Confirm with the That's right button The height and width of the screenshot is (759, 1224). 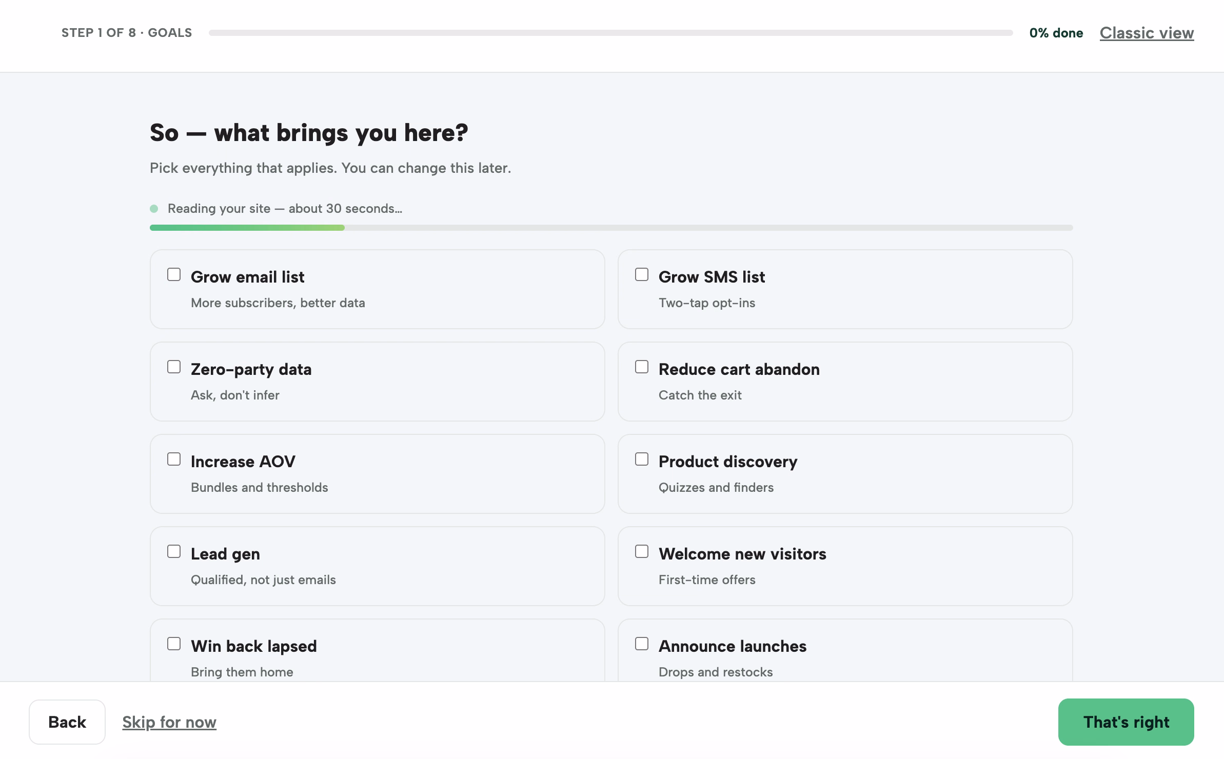1126,722
